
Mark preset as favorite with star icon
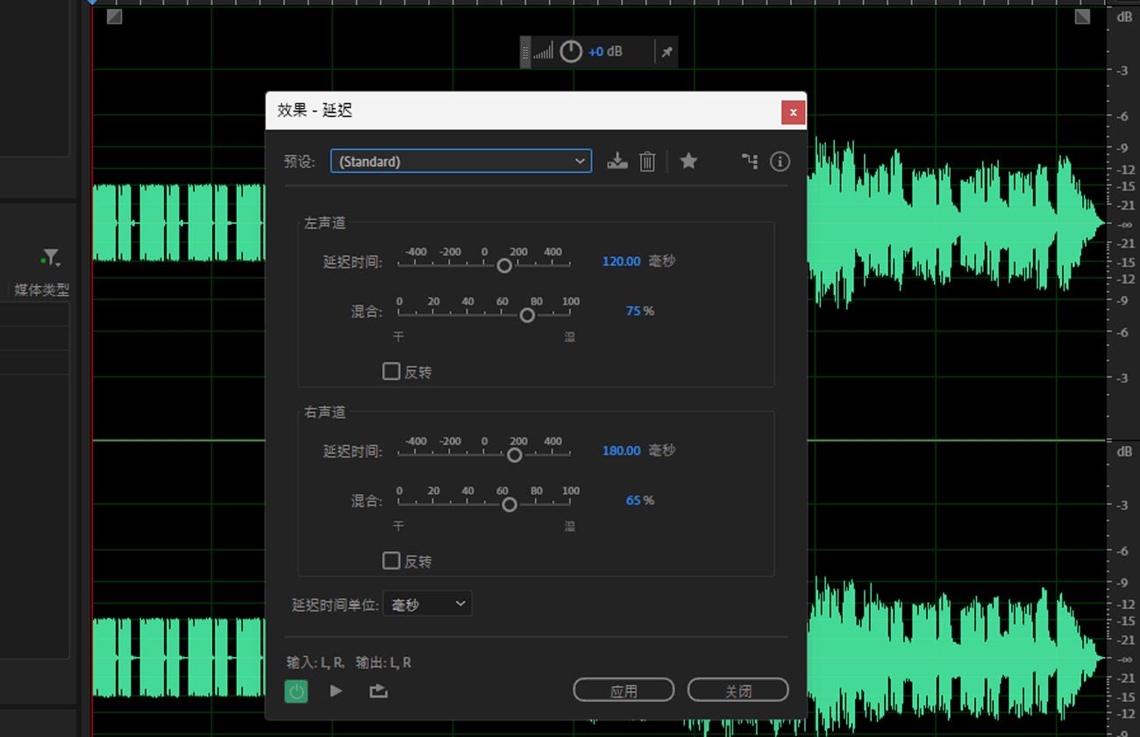(688, 161)
